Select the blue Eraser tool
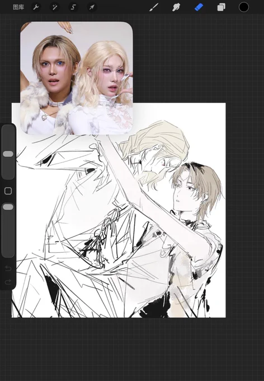This screenshot has width=264, height=381. 199,7
